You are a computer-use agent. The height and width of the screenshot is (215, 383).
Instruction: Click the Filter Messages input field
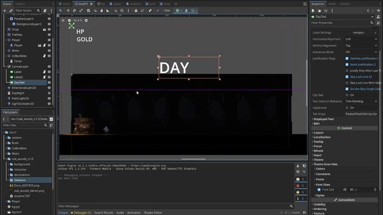175,206
